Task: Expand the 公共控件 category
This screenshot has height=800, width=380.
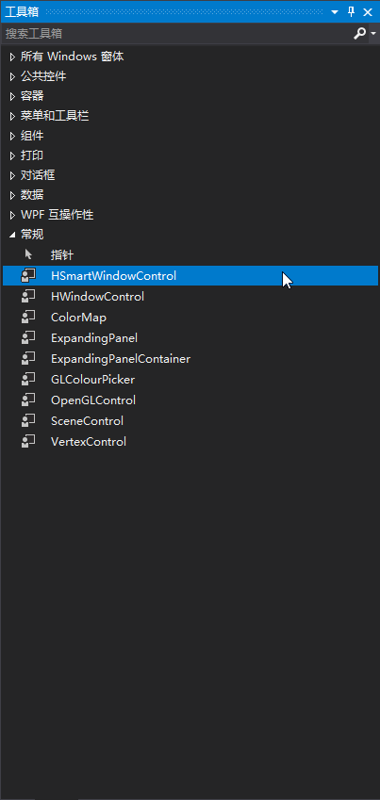Action: [13, 76]
